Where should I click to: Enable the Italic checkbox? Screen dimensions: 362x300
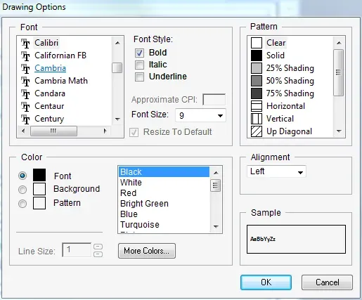click(x=139, y=65)
